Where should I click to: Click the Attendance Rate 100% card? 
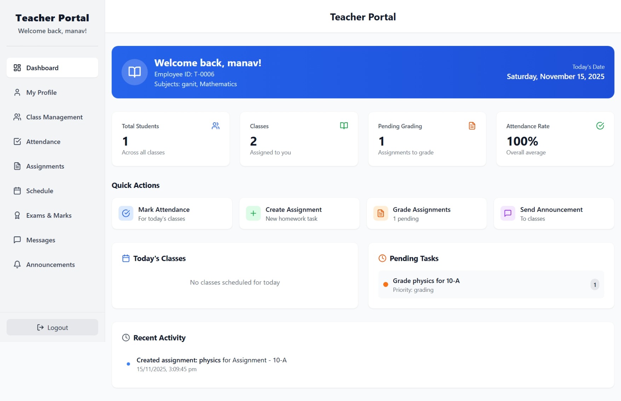click(x=555, y=139)
